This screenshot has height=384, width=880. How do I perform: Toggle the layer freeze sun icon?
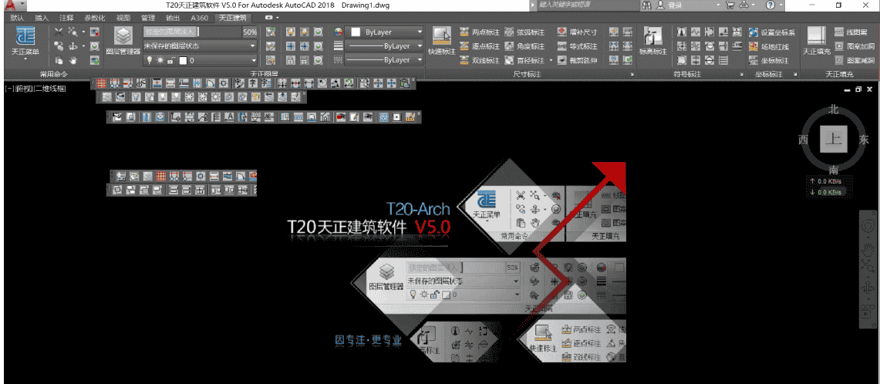(x=160, y=60)
